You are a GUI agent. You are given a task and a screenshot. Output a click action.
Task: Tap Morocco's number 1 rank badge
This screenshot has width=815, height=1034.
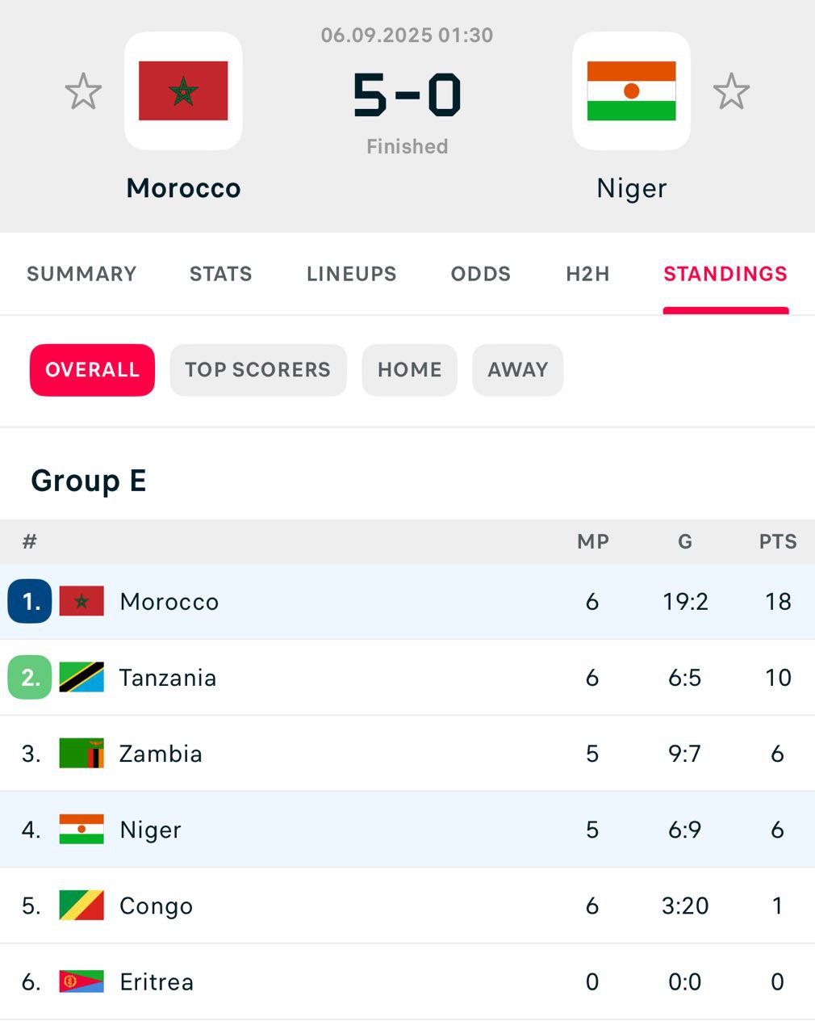30,601
